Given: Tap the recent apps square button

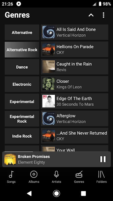Looking at the screenshot, I should click(x=83, y=193).
